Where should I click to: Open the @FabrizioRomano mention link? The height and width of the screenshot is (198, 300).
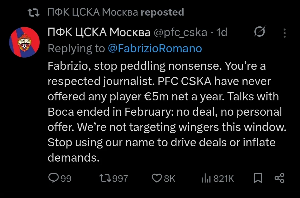coord(155,48)
